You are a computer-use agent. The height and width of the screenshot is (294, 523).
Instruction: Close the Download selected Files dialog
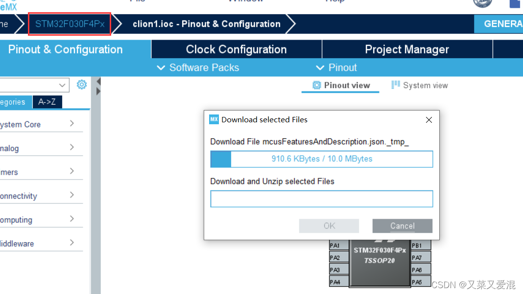429,120
